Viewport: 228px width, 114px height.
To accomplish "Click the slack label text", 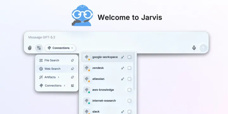I will [x=96, y=112].
